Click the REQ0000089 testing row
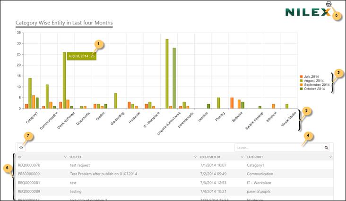 pos(29,191)
